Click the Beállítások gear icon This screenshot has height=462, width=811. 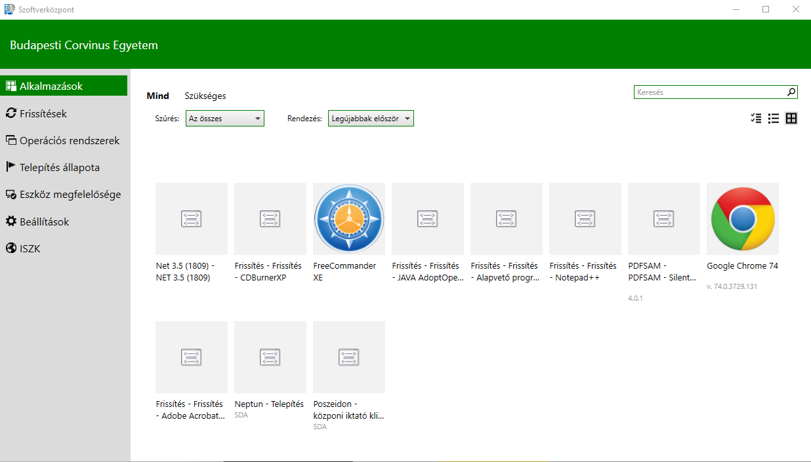pos(10,221)
